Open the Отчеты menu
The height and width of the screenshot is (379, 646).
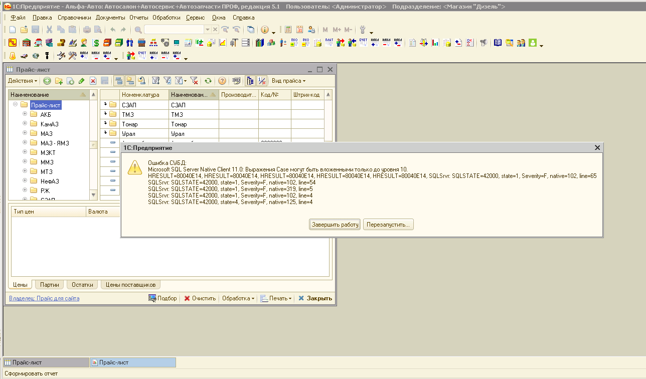click(x=139, y=18)
